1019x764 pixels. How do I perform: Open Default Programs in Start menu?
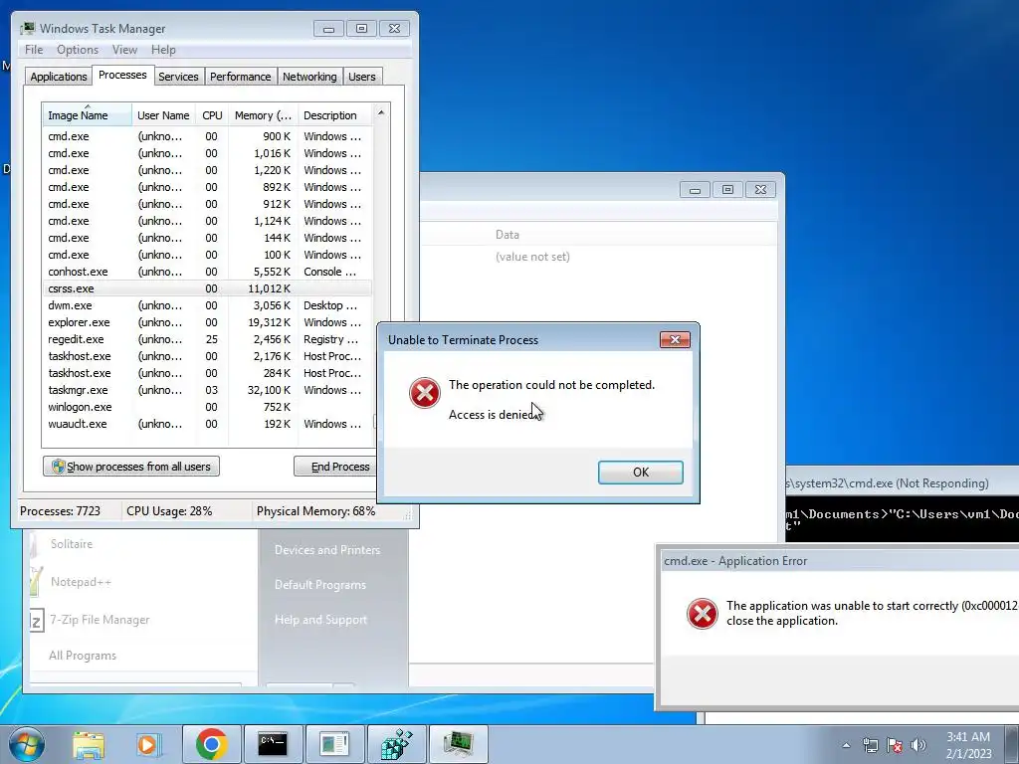pos(319,585)
